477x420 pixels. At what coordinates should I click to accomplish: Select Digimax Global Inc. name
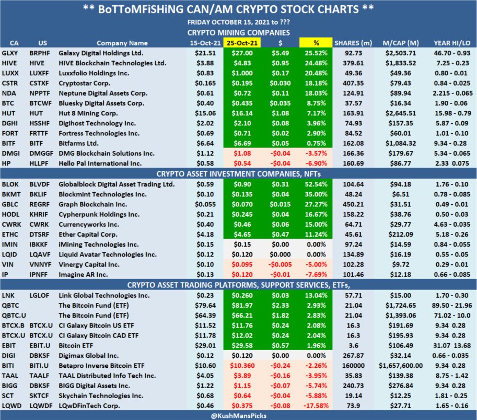point(88,356)
